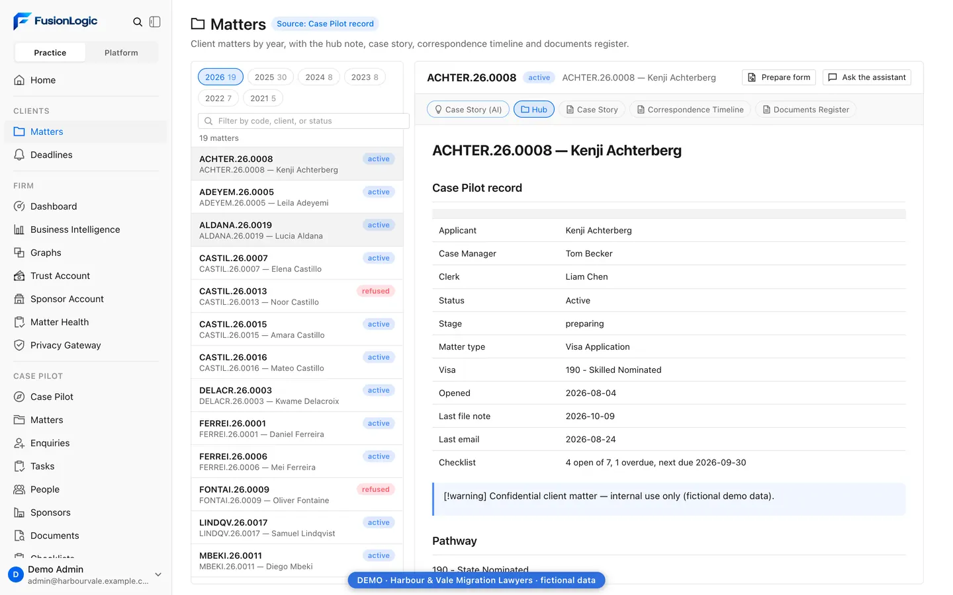The image size is (953, 595).
Task: Open the Correspondence Timeline tab
Action: coord(690,110)
